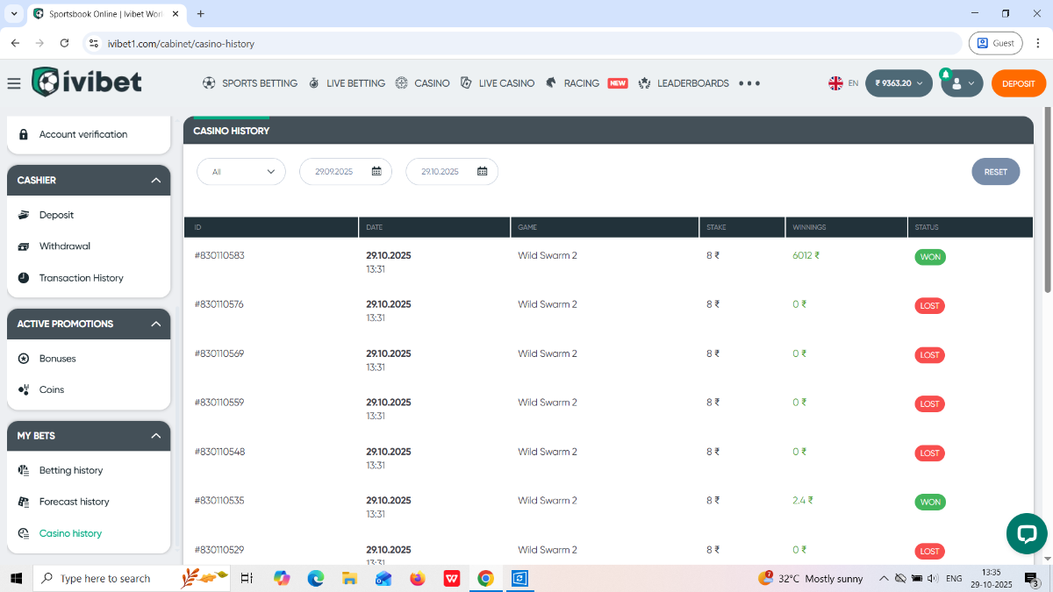Click the notification bell user icon

pos(956,83)
